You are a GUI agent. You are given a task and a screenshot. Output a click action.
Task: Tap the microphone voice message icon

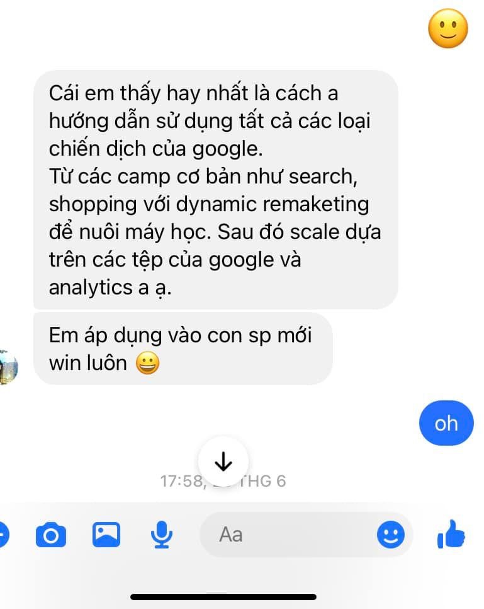tap(161, 535)
